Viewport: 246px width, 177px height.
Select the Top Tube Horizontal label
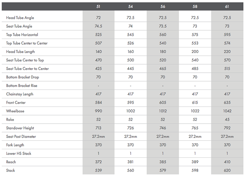point(22,35)
